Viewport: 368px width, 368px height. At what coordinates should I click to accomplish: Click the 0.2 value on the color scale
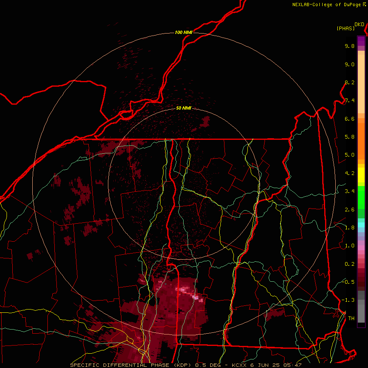[350, 264]
